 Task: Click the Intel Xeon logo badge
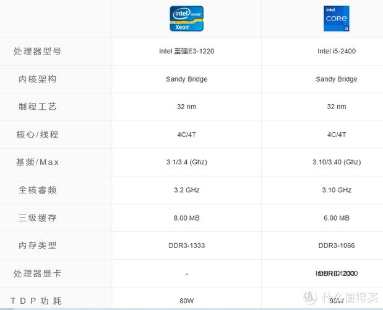pos(187,19)
